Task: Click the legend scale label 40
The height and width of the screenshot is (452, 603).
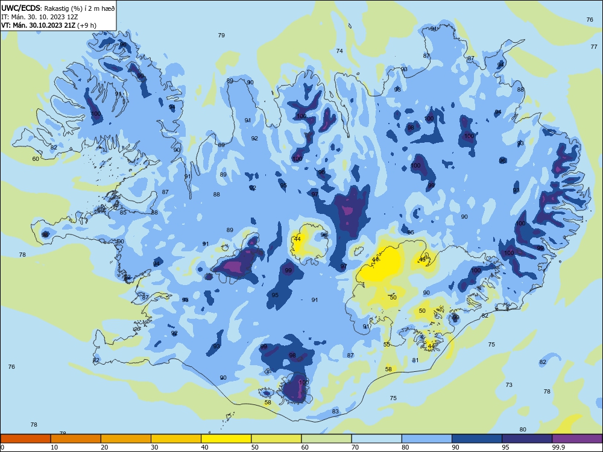Action: (x=204, y=447)
